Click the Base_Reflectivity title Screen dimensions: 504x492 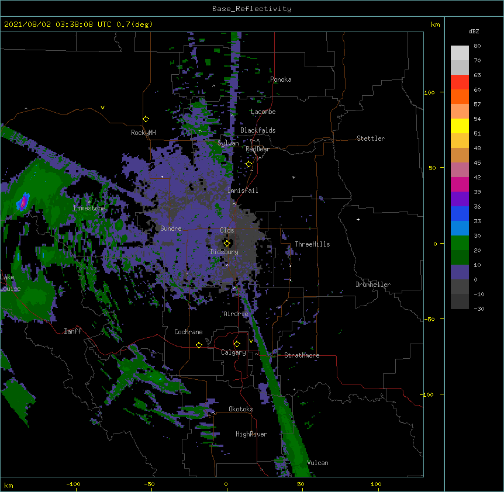(x=252, y=9)
